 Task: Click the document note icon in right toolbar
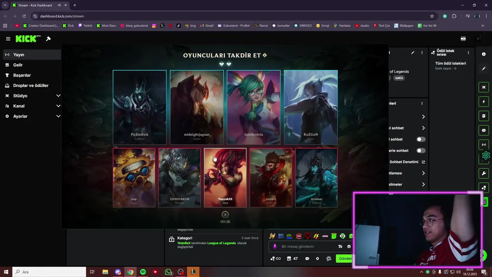coord(484,116)
